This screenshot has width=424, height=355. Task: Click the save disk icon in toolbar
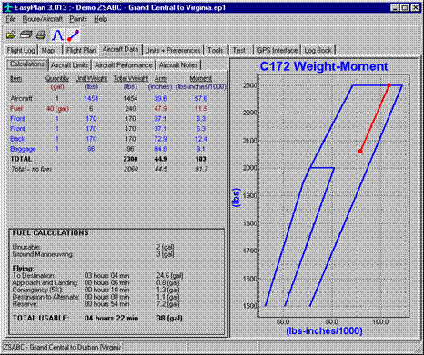(26, 35)
